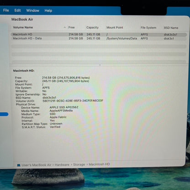Sort by BSD Name column header
The width and height of the screenshot is (190, 190).
point(171,28)
